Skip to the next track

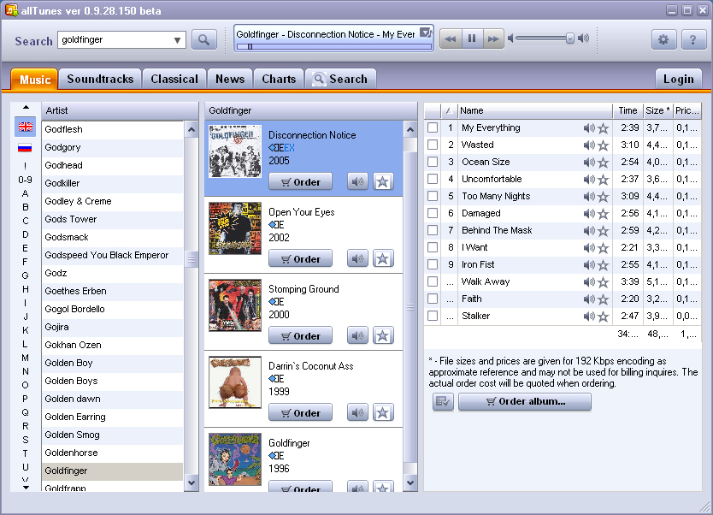click(492, 38)
